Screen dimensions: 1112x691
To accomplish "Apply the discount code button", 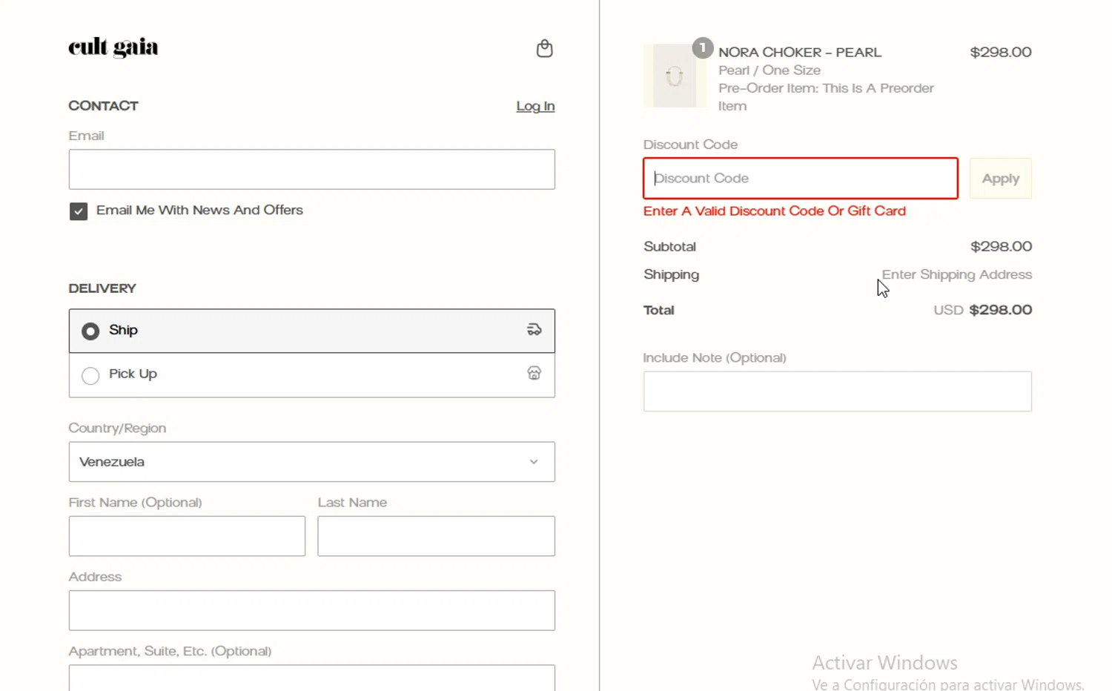I will pyautogui.click(x=1000, y=179).
